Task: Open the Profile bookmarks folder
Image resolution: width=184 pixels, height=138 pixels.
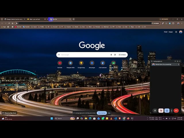Action: [41, 27]
